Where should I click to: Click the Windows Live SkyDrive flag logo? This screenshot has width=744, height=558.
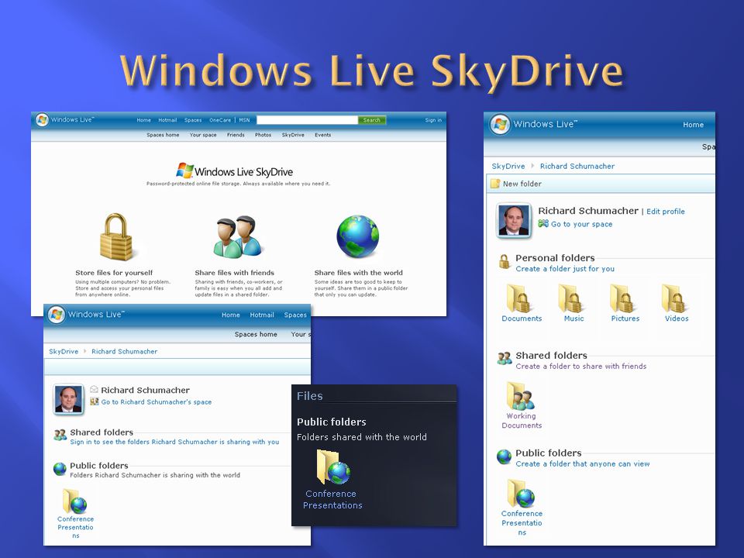pos(184,170)
